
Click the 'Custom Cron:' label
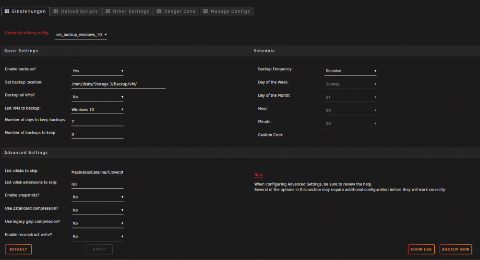(x=270, y=135)
